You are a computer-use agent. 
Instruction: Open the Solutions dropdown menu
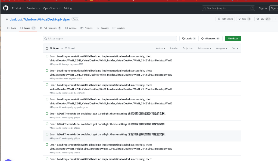(x=33, y=8)
